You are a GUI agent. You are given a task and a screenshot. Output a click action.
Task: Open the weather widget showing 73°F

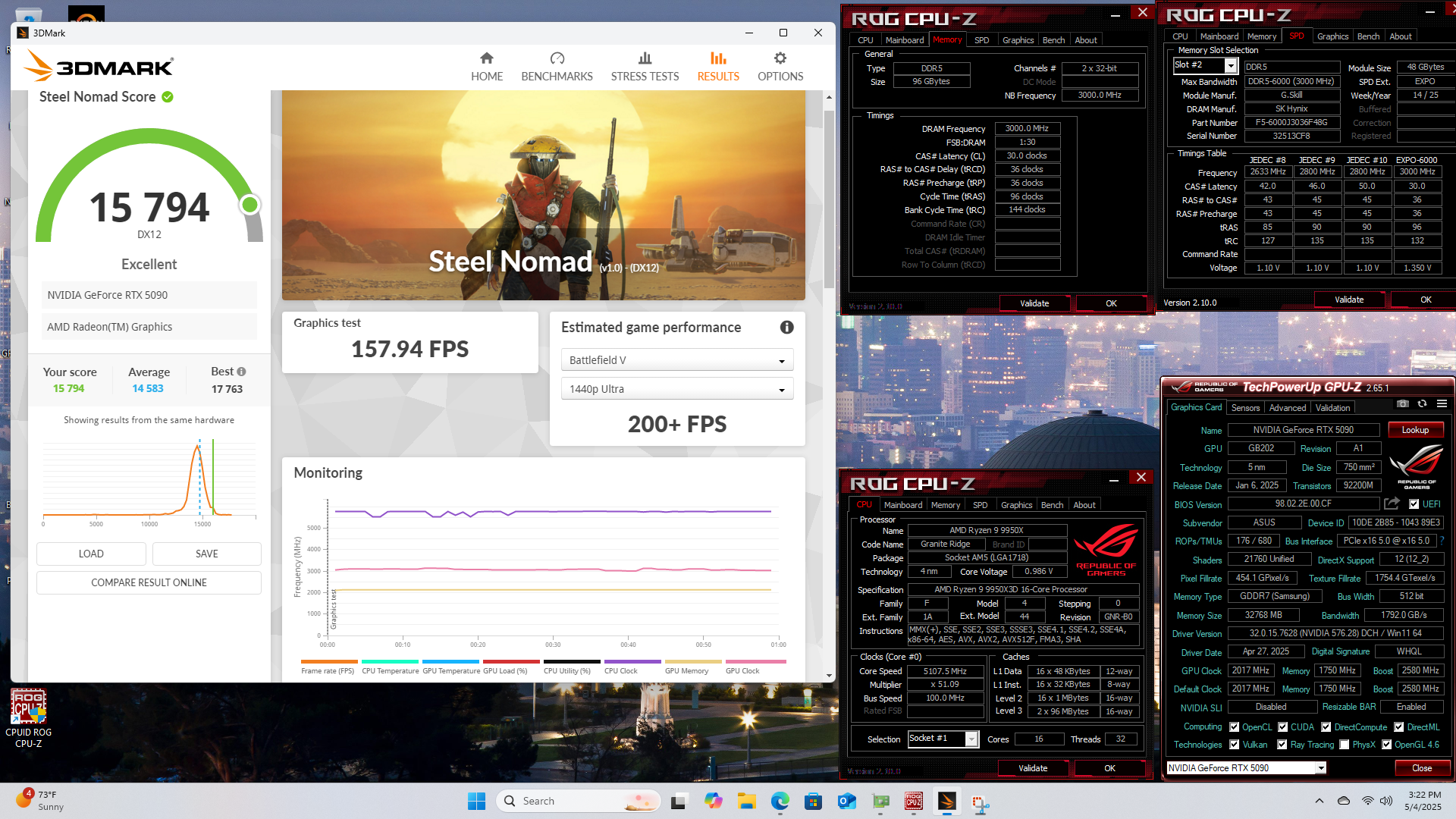pyautogui.click(x=39, y=800)
